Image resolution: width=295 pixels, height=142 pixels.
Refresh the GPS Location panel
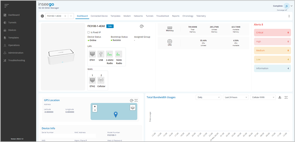[x=132, y=100]
